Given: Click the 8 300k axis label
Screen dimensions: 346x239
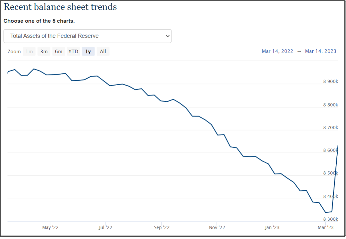Looking at the screenshot, I should coord(331,219).
